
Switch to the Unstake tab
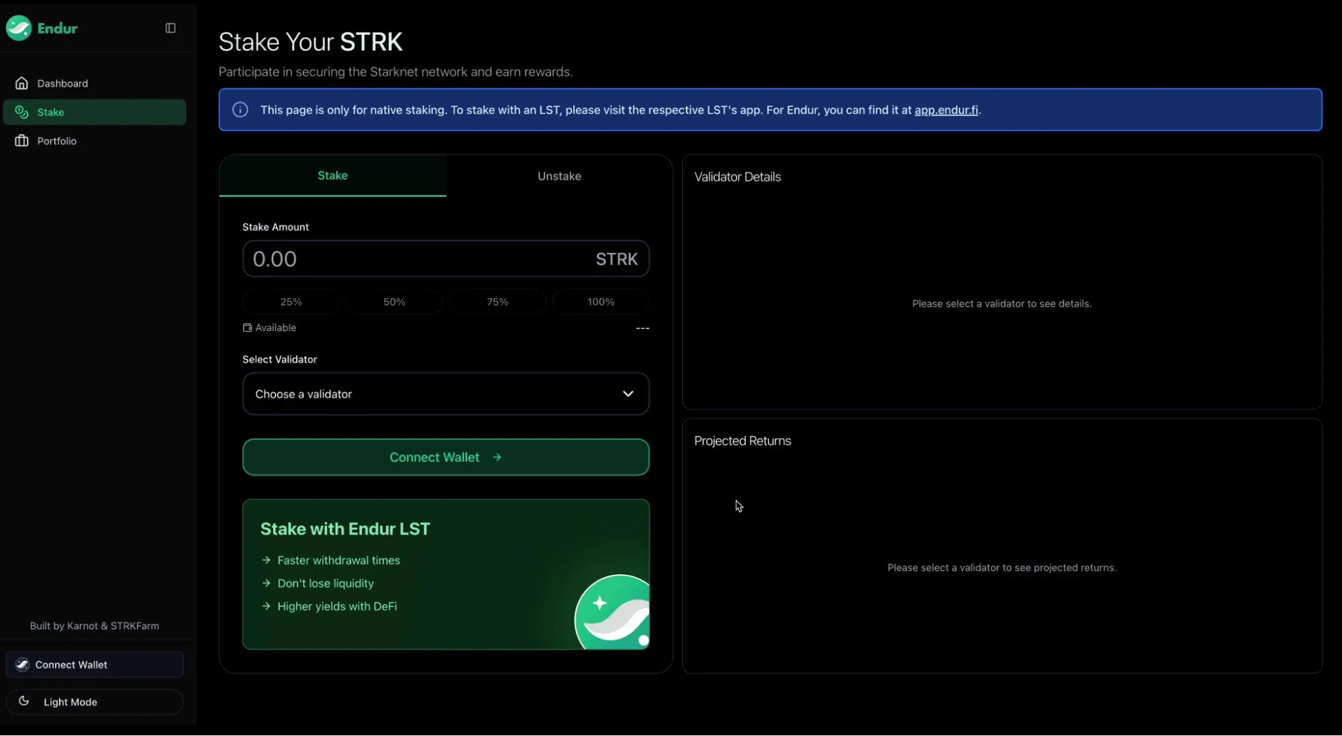559,176
